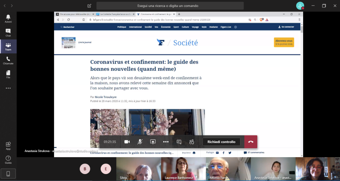Open the profile avatar menu
This screenshot has height=181, width=340.
tap(300, 6)
